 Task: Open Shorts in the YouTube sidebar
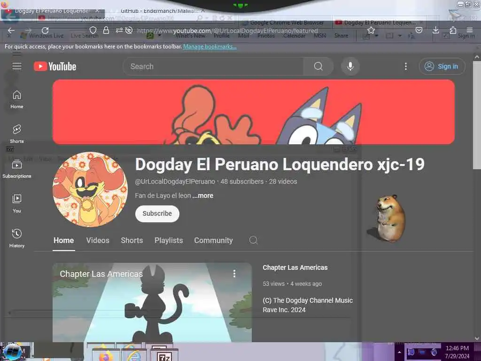[x=17, y=134]
